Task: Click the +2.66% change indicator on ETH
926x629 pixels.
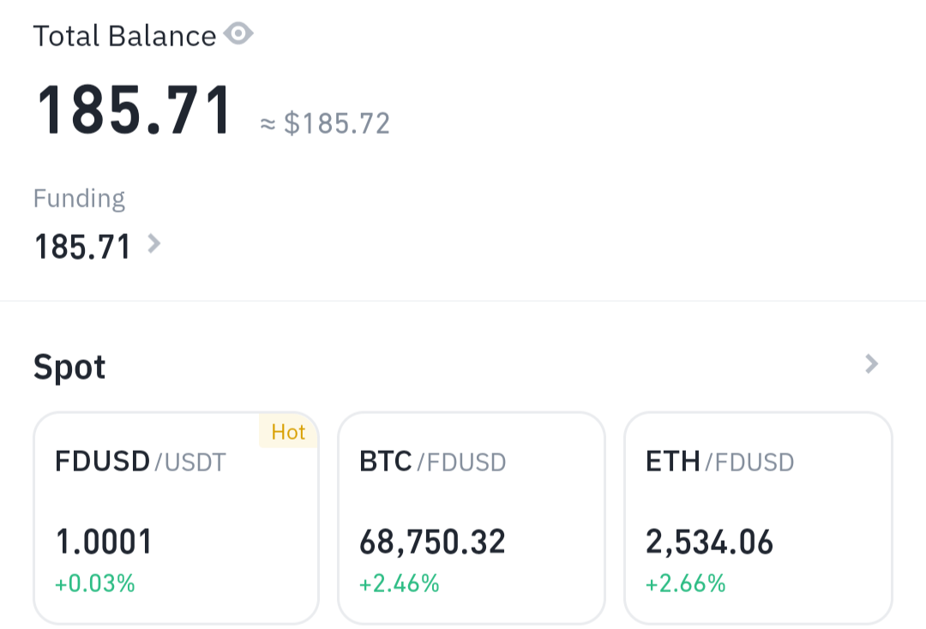Action: click(685, 584)
